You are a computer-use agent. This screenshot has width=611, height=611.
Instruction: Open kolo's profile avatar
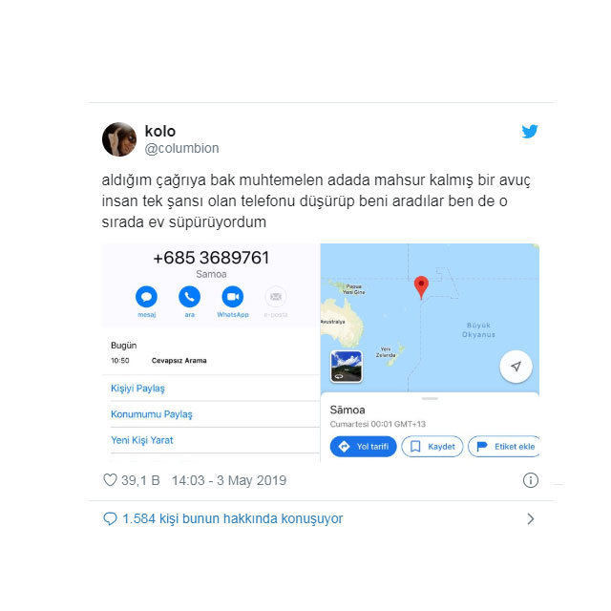(119, 139)
